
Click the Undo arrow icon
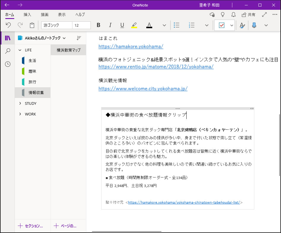pos(8,25)
